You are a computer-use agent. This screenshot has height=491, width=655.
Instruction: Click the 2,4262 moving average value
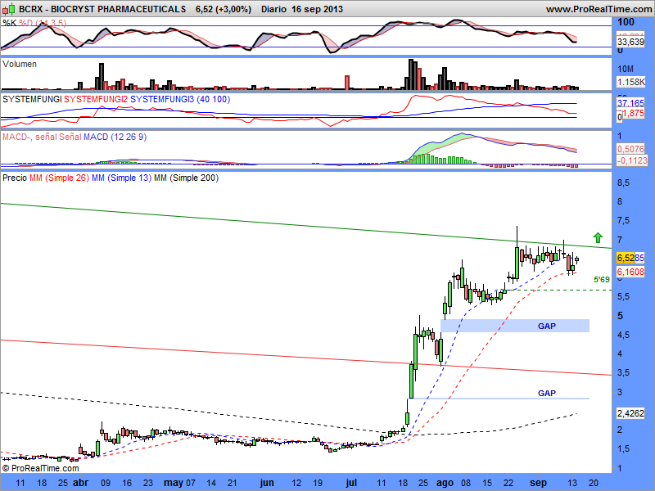click(630, 413)
